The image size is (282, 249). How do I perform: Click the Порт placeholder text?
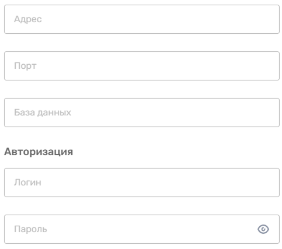[25, 66]
